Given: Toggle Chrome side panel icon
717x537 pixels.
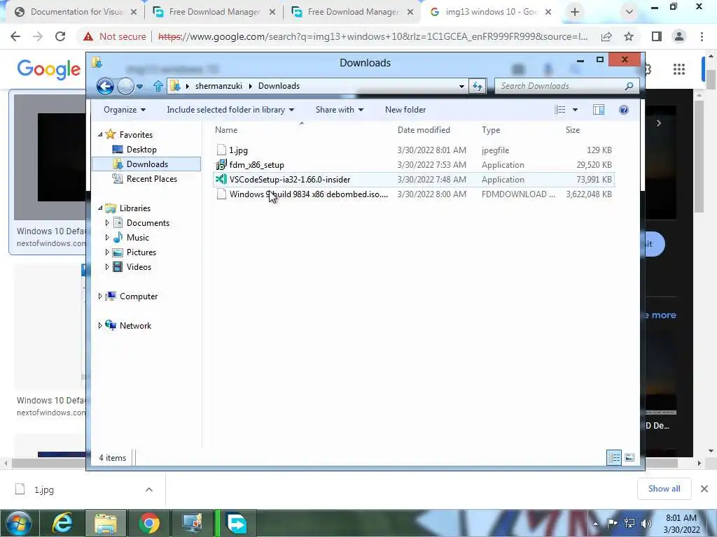Looking at the screenshot, I should tap(657, 36).
